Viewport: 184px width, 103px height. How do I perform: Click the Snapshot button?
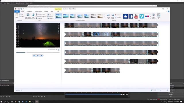coord(39,18)
